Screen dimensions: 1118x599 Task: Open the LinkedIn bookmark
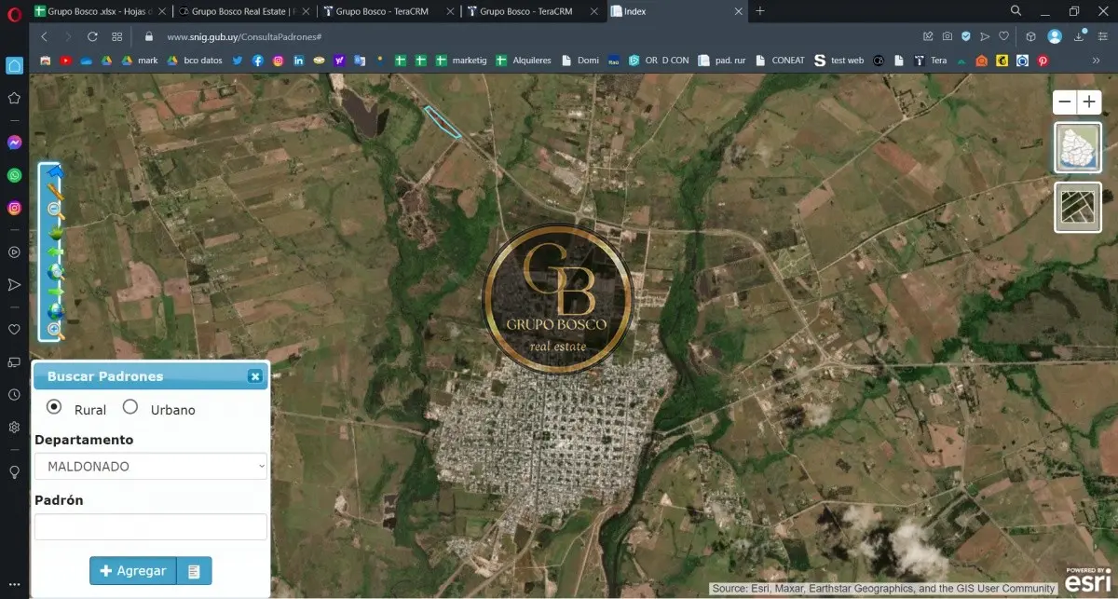point(299,61)
